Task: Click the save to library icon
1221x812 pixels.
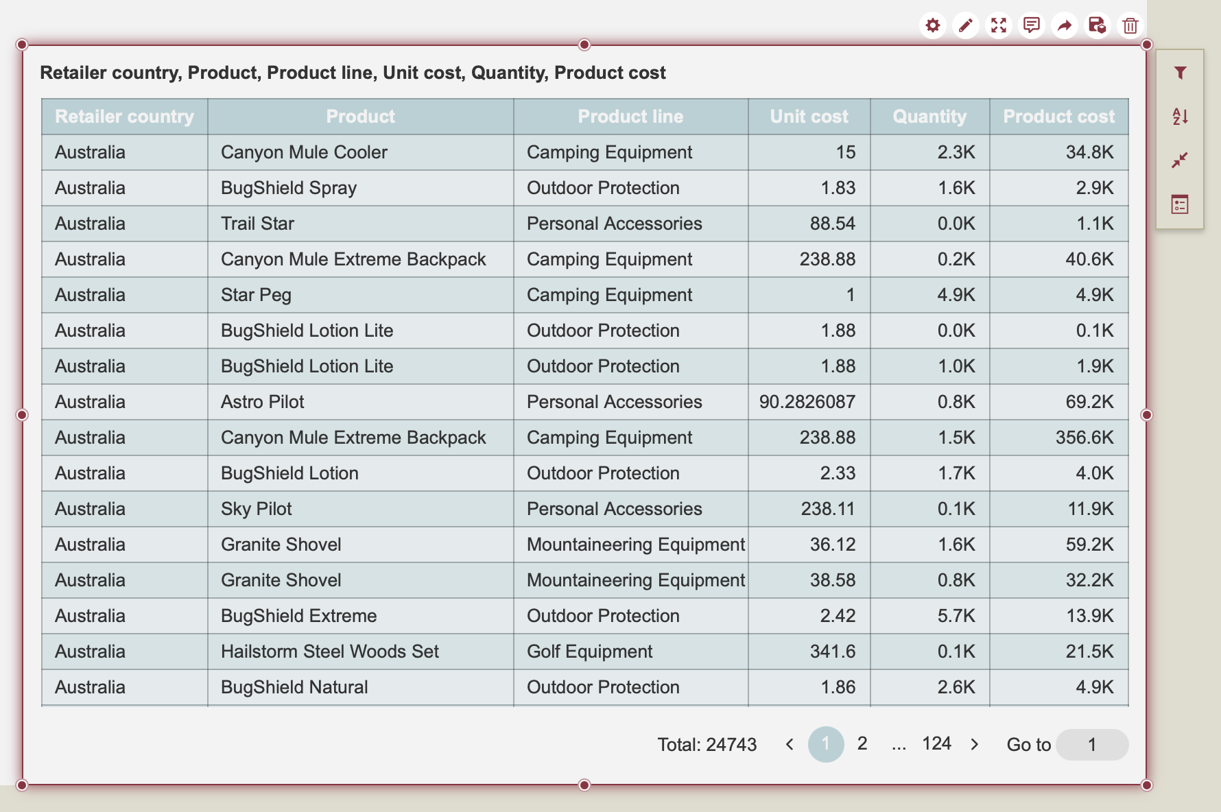Action: pyautogui.click(x=1097, y=26)
